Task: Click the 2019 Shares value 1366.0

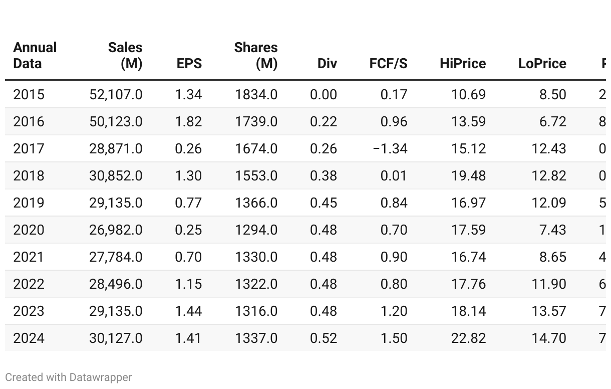Action: (256, 203)
